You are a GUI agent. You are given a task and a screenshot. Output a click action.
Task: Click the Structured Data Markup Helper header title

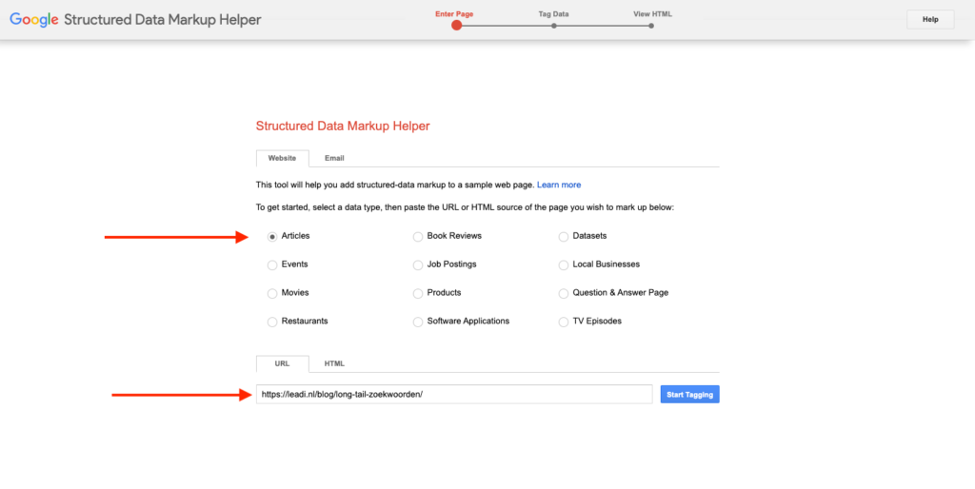click(162, 20)
